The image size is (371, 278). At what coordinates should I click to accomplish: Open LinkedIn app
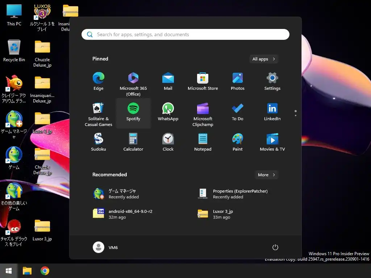272,112
